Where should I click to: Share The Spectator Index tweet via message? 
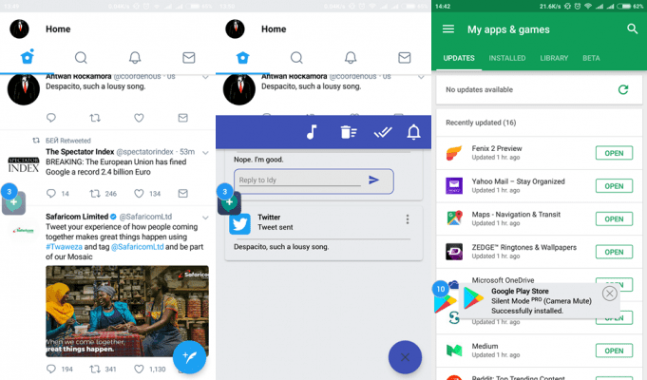[182, 193]
